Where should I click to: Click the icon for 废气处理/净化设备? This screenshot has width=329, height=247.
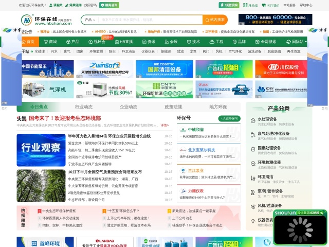click(x=253, y=135)
